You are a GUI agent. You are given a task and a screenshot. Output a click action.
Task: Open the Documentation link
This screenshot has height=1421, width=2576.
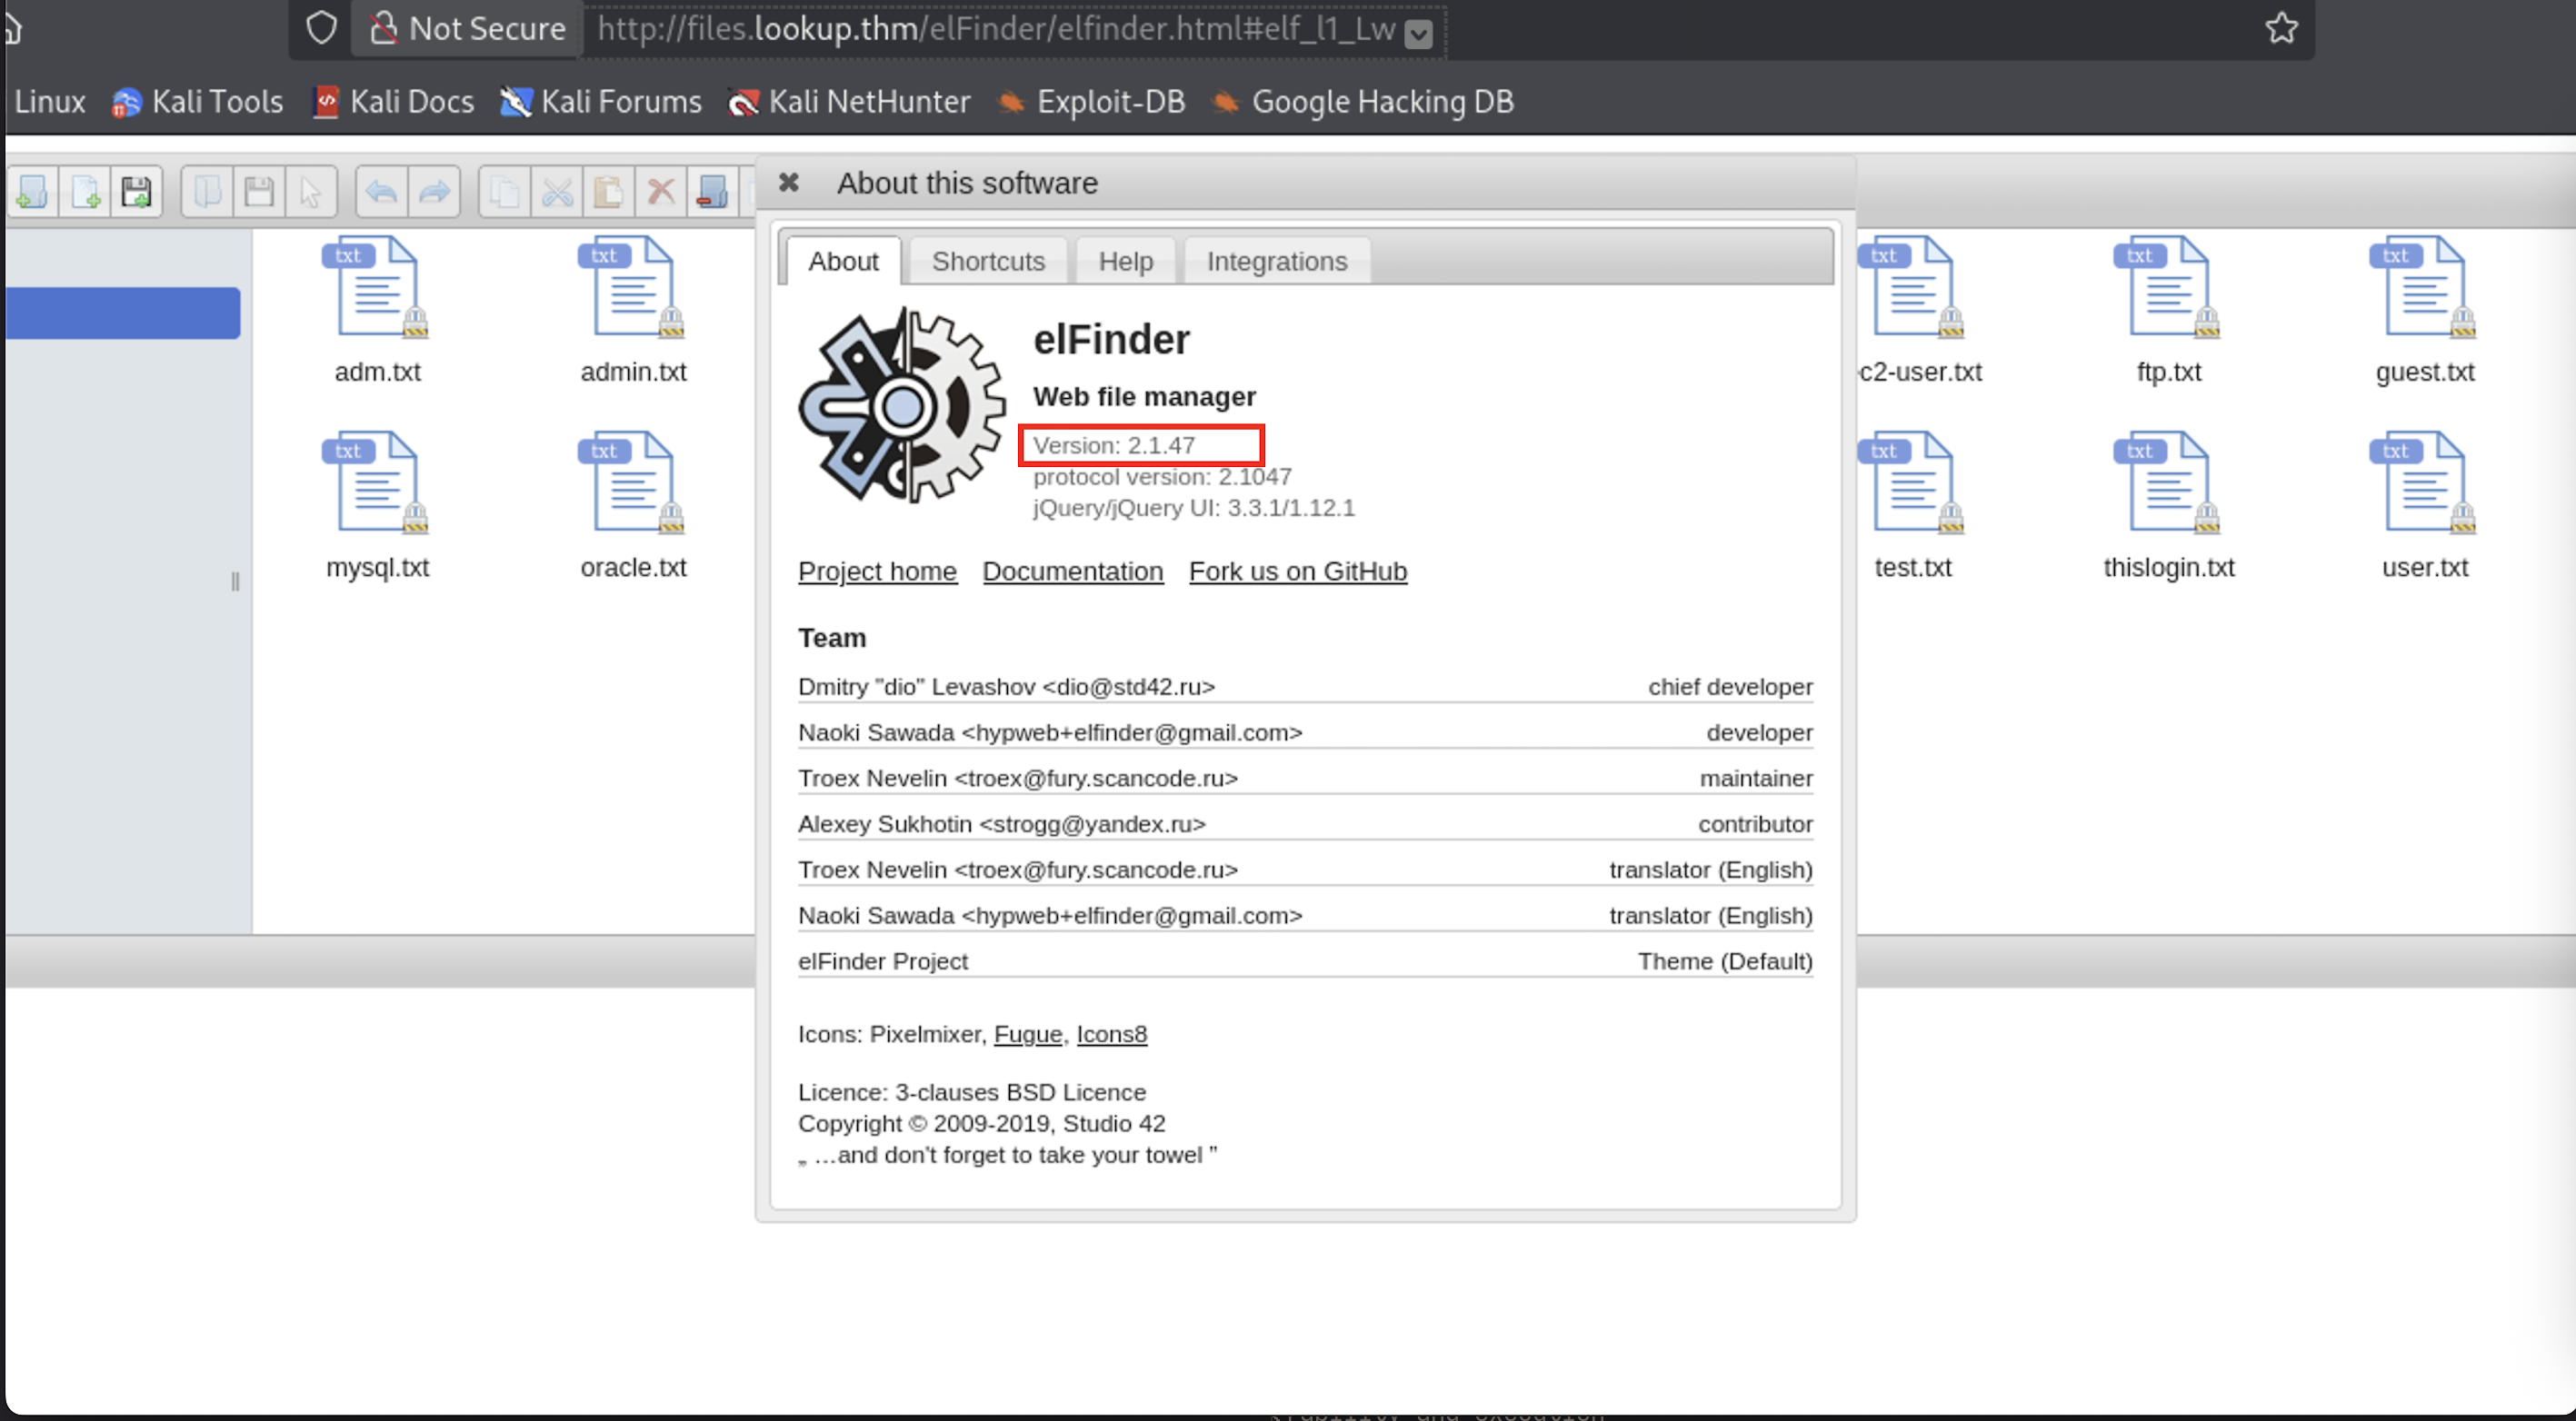(1072, 571)
